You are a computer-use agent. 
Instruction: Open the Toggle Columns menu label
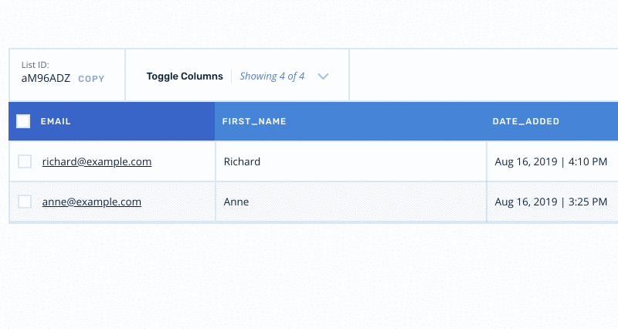point(185,76)
